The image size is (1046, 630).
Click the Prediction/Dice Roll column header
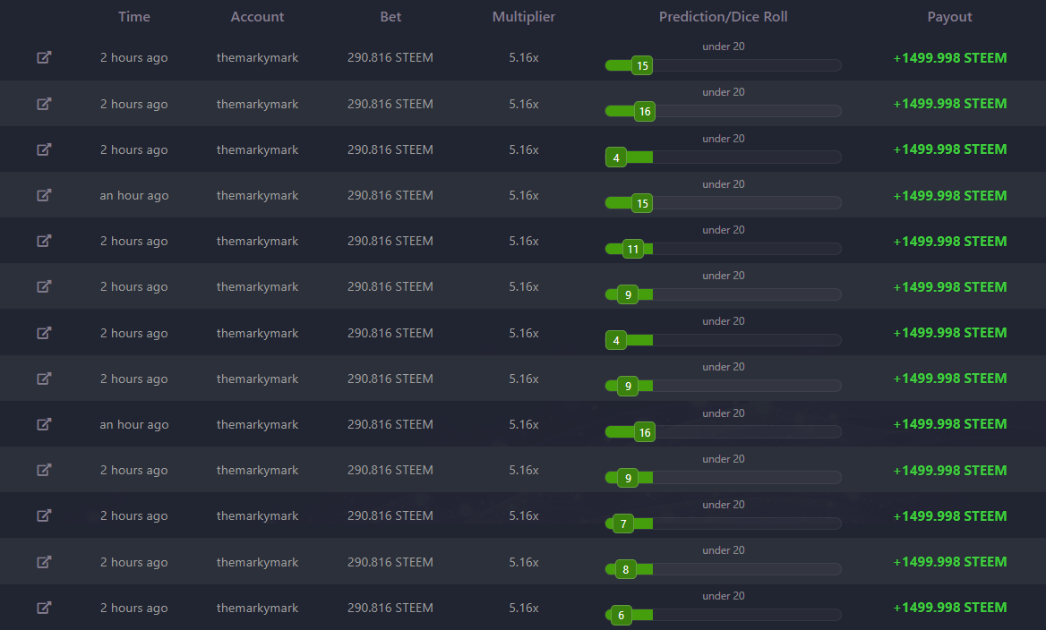[x=723, y=17]
